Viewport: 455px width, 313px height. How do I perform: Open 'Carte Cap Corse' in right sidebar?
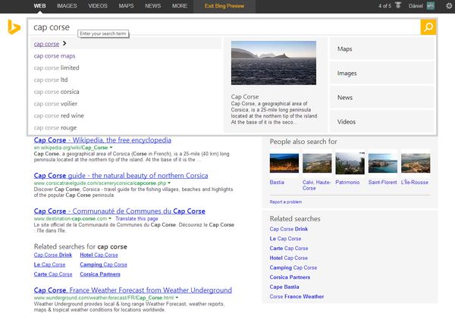pos(289,249)
